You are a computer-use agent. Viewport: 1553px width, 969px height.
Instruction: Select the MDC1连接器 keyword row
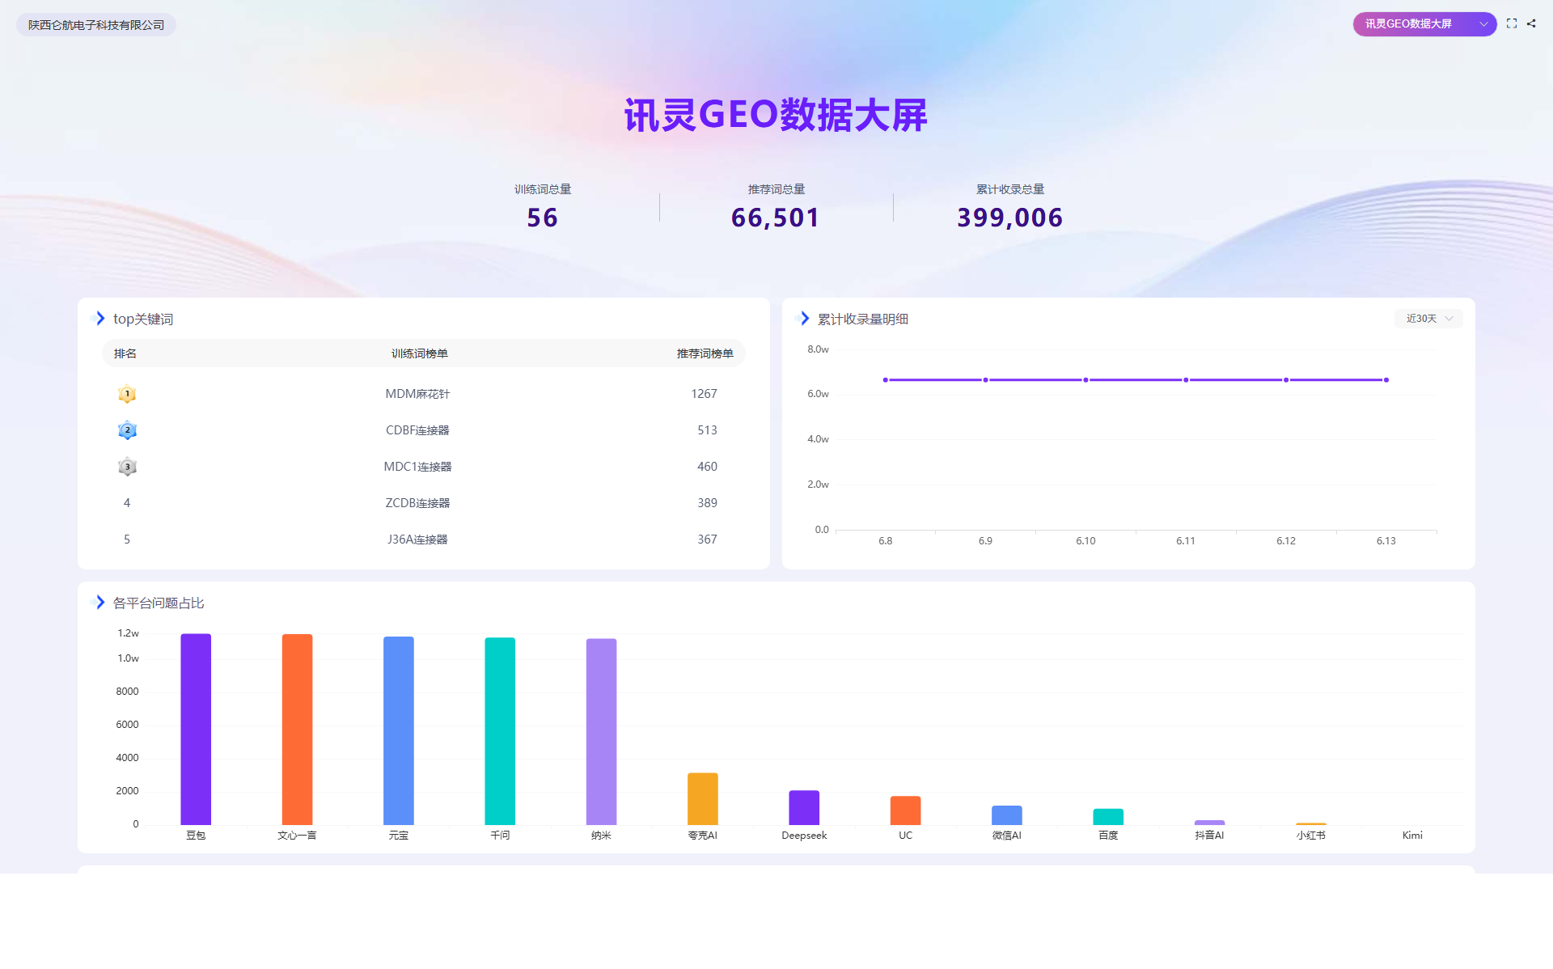pos(423,467)
